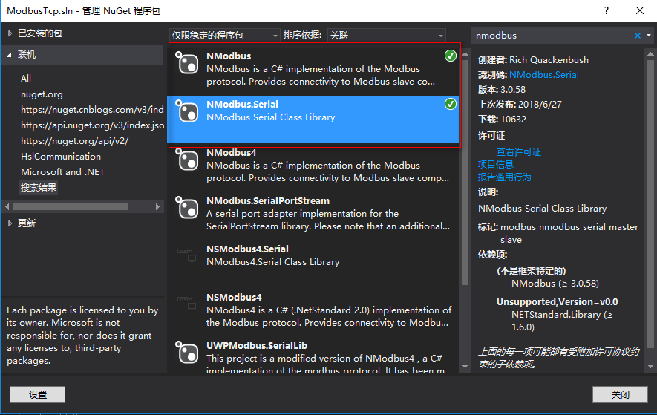Select the nuget.org source
657x415 pixels.
tap(42, 94)
